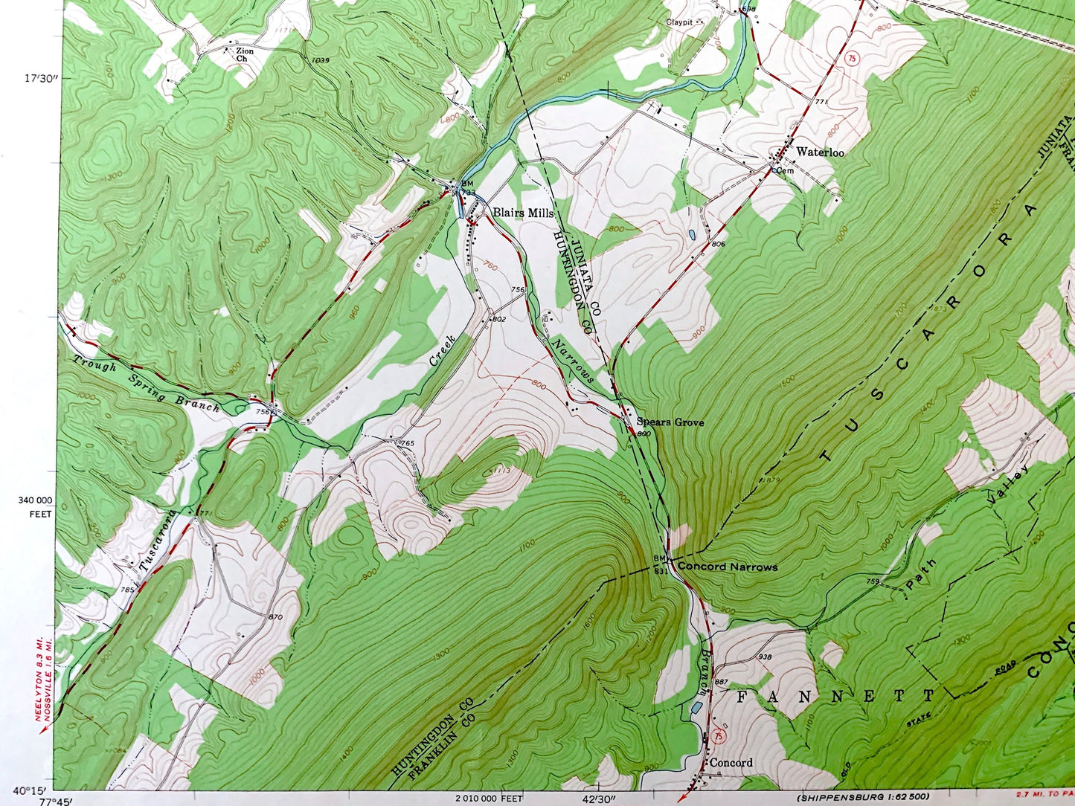Click the Route 75 shield near Waterloo

[851, 58]
